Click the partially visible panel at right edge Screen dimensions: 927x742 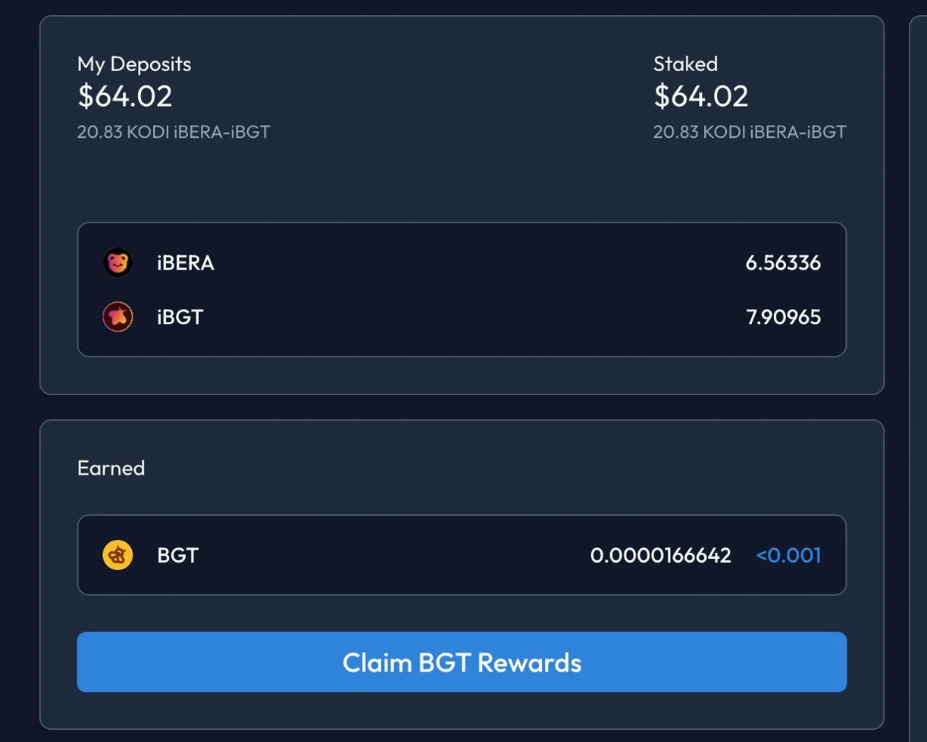point(918,379)
